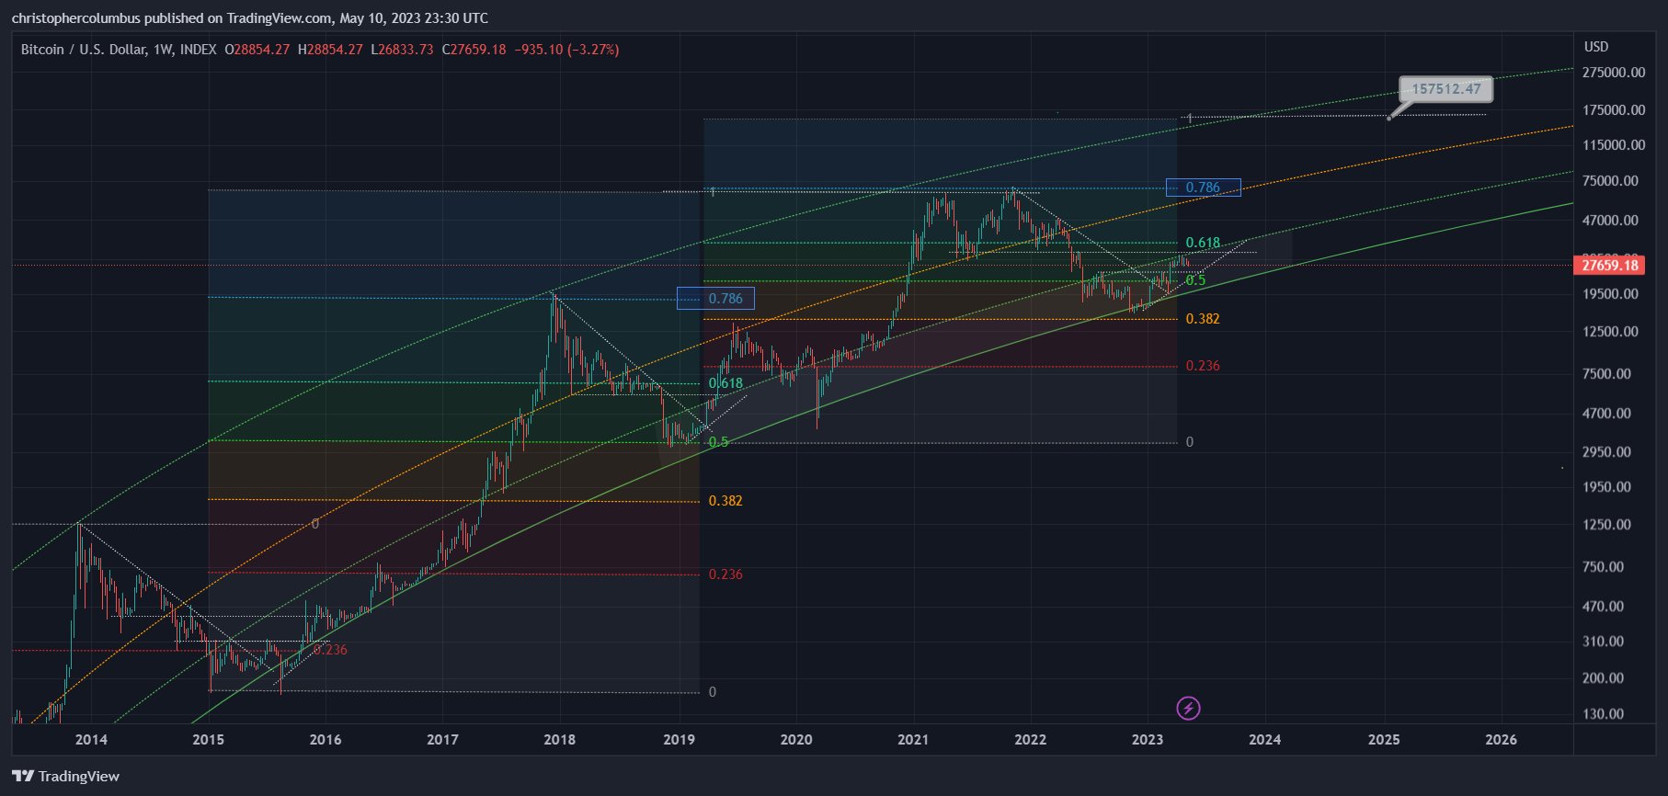Click the christophercolumbus author name
1668x796 pixels.
[81, 18]
